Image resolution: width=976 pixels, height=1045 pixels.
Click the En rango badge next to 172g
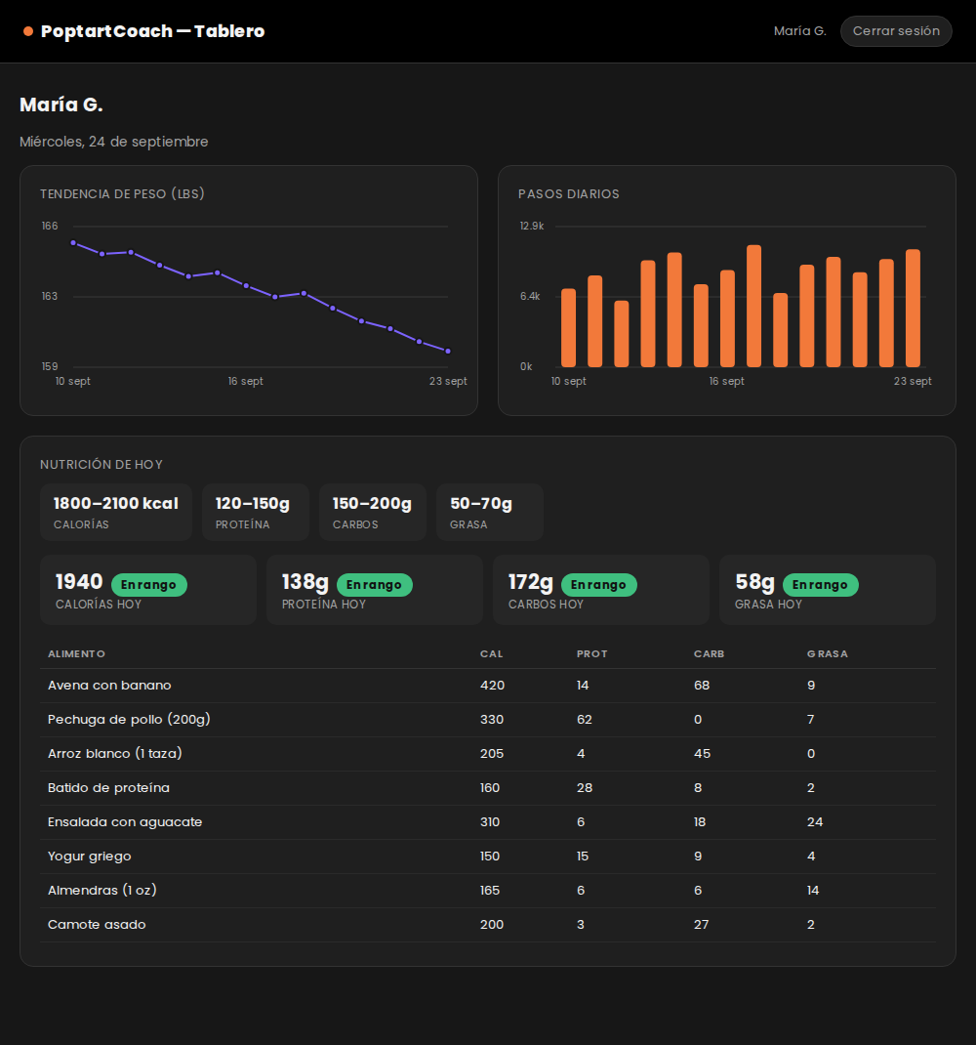(x=599, y=584)
